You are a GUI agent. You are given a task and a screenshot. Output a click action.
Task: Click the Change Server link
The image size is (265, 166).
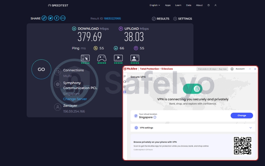[75, 99]
